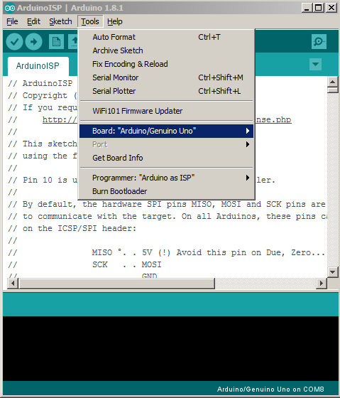
Task: Click the horizontal scrollbar thumb
Action: tap(116, 284)
